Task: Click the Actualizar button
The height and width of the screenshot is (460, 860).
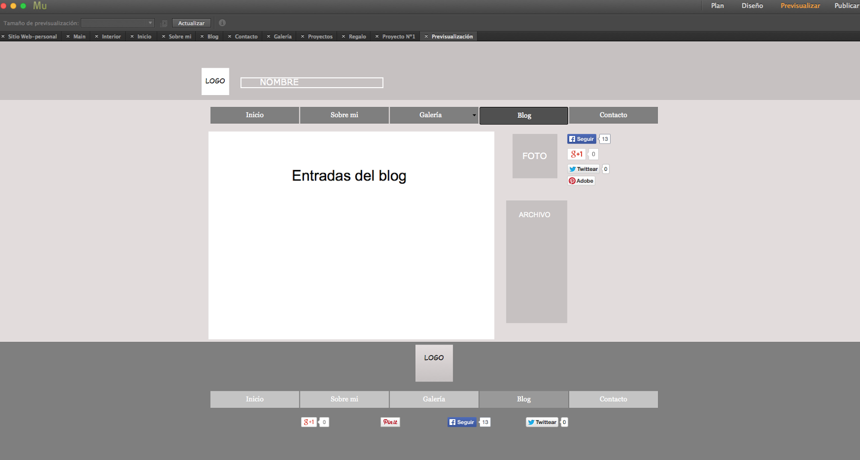Action: tap(191, 23)
